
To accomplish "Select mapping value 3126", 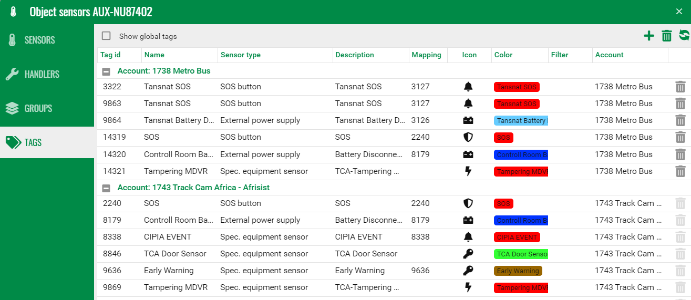I will coord(420,120).
